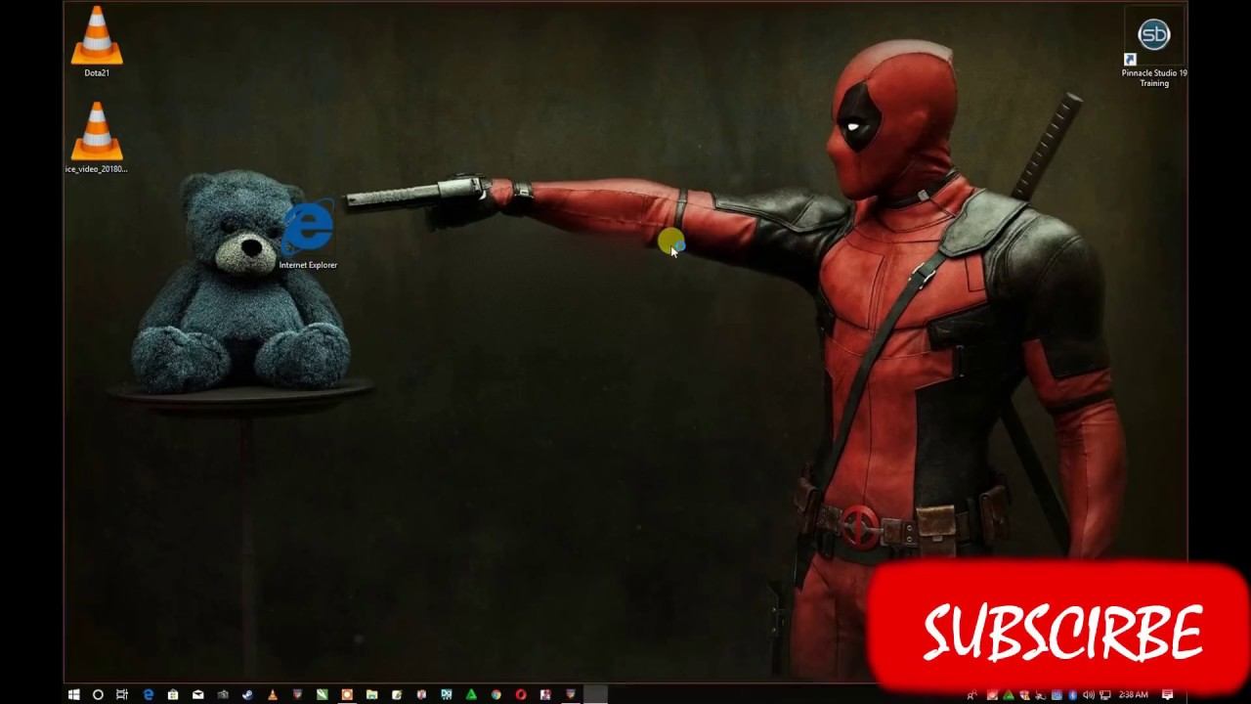The height and width of the screenshot is (704, 1251).
Task: Open the People icon in system tray
Action: pos(971,695)
